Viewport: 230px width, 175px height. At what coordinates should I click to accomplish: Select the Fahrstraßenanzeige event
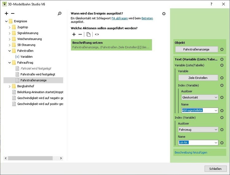[33, 80]
